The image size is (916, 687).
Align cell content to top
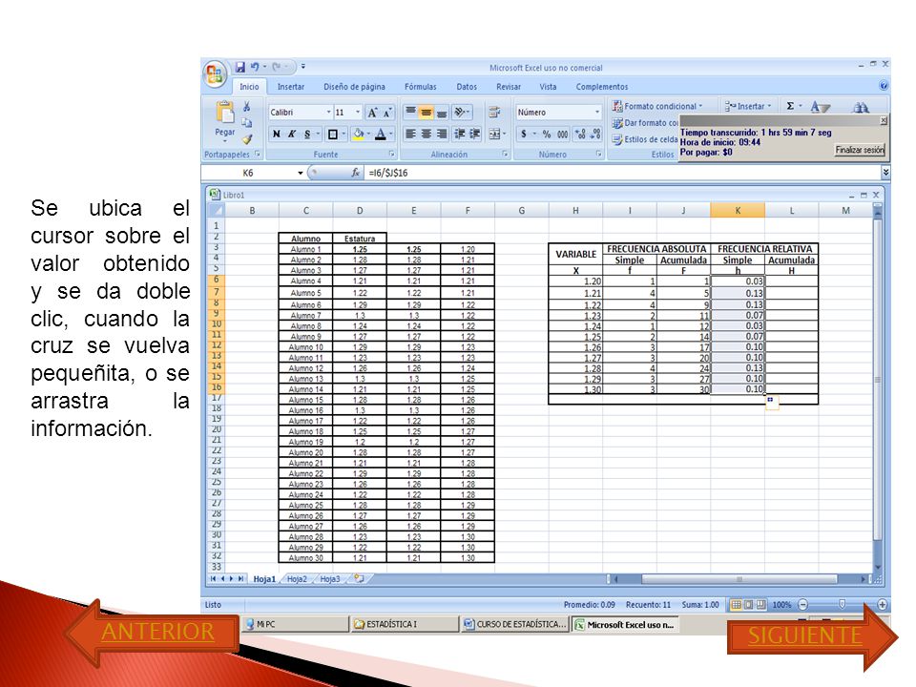pos(410,112)
